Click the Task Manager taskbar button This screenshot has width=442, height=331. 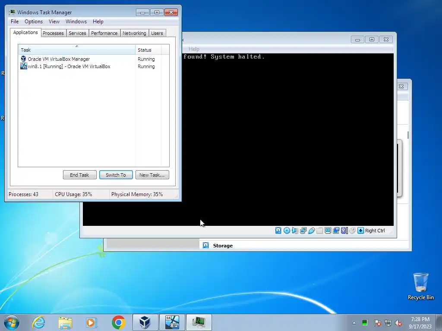(x=199, y=322)
